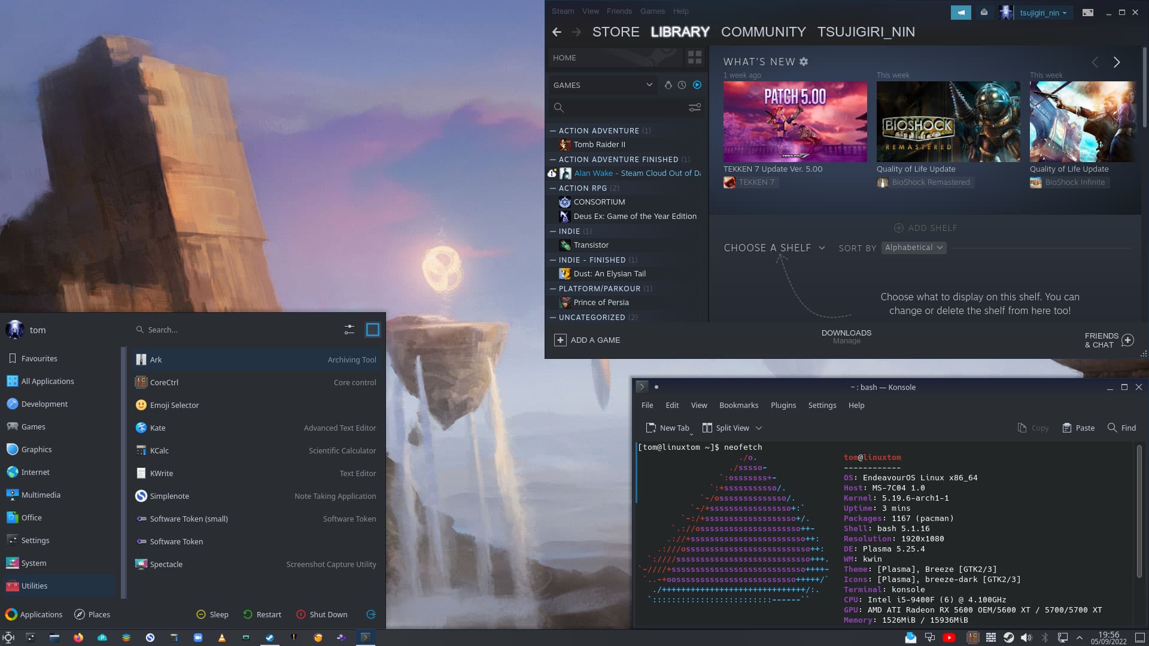Open advanced filter options in Steam library
Viewport: 1149px width, 646px height.
694,108
